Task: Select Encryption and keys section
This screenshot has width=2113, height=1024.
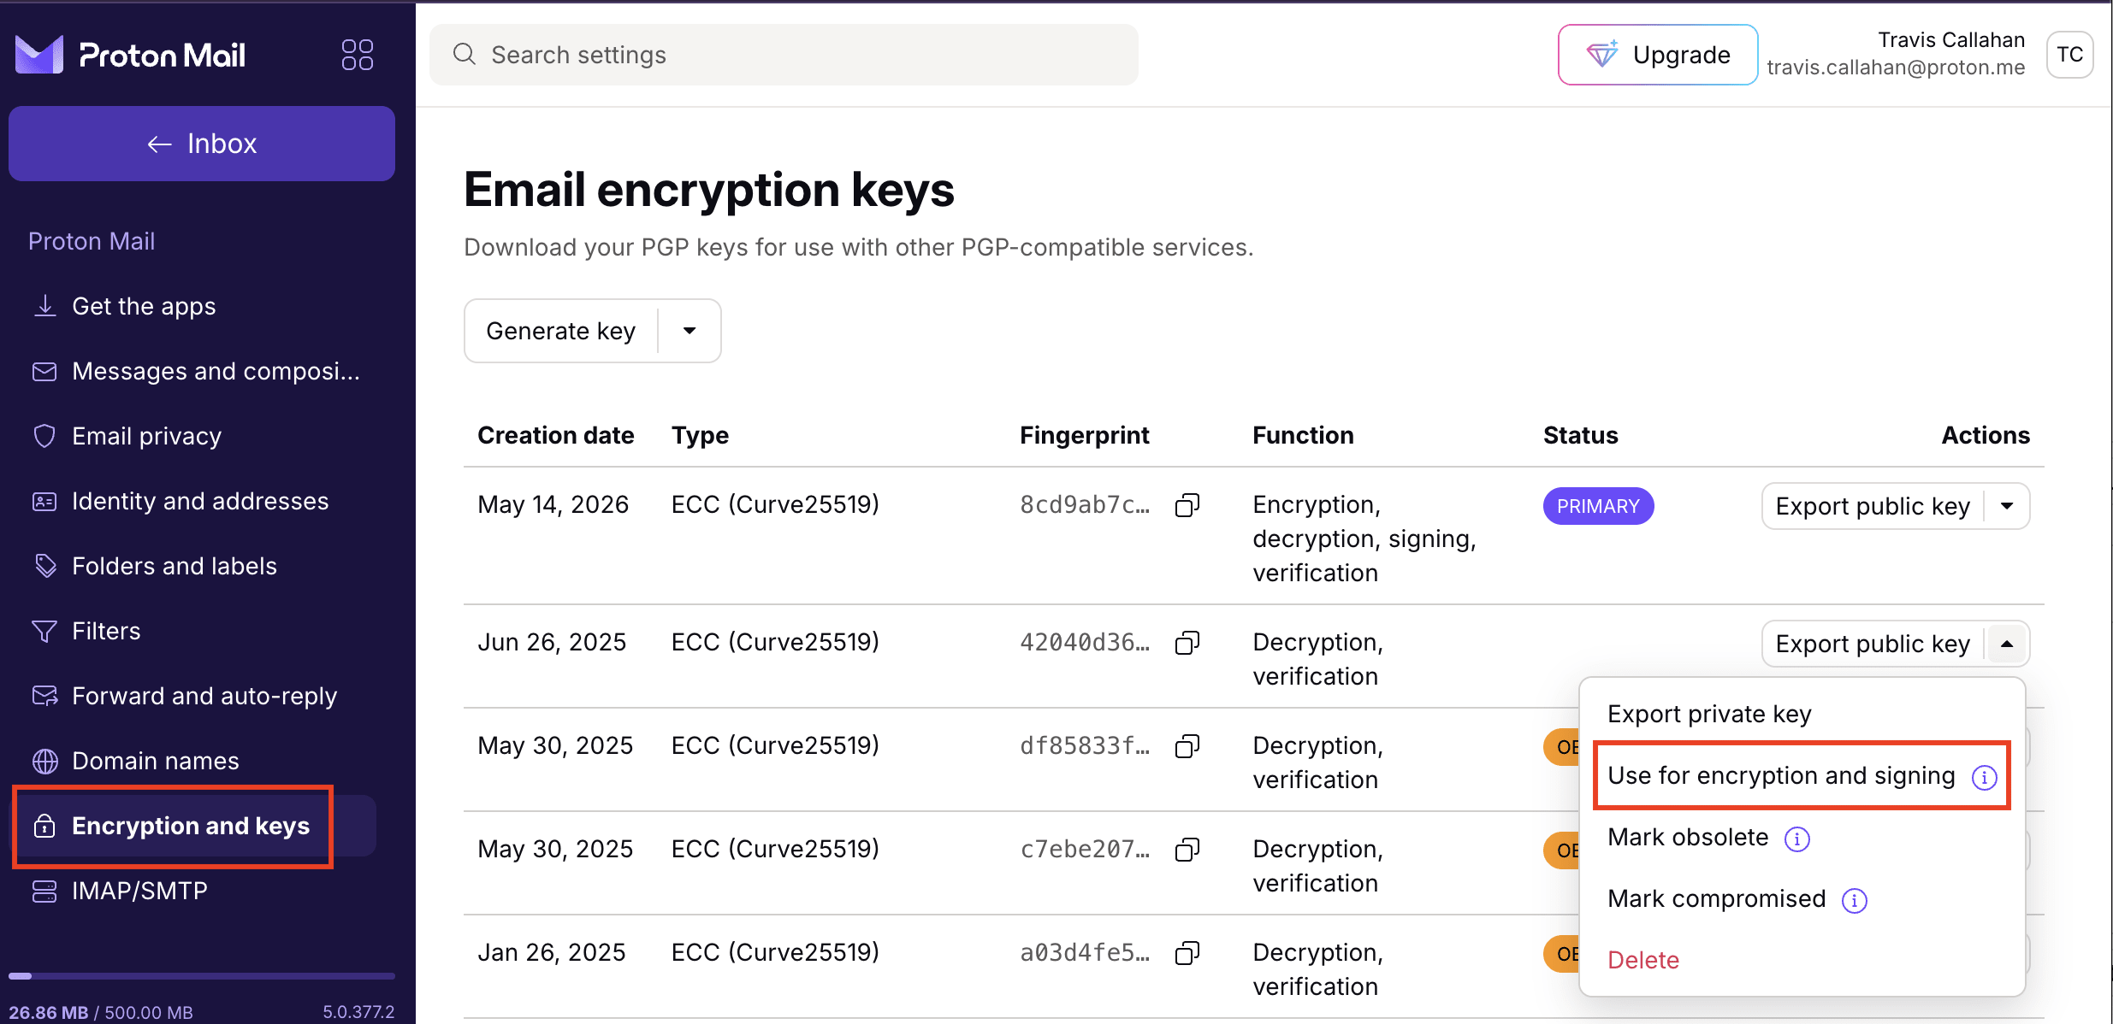Action: pyautogui.click(x=195, y=826)
